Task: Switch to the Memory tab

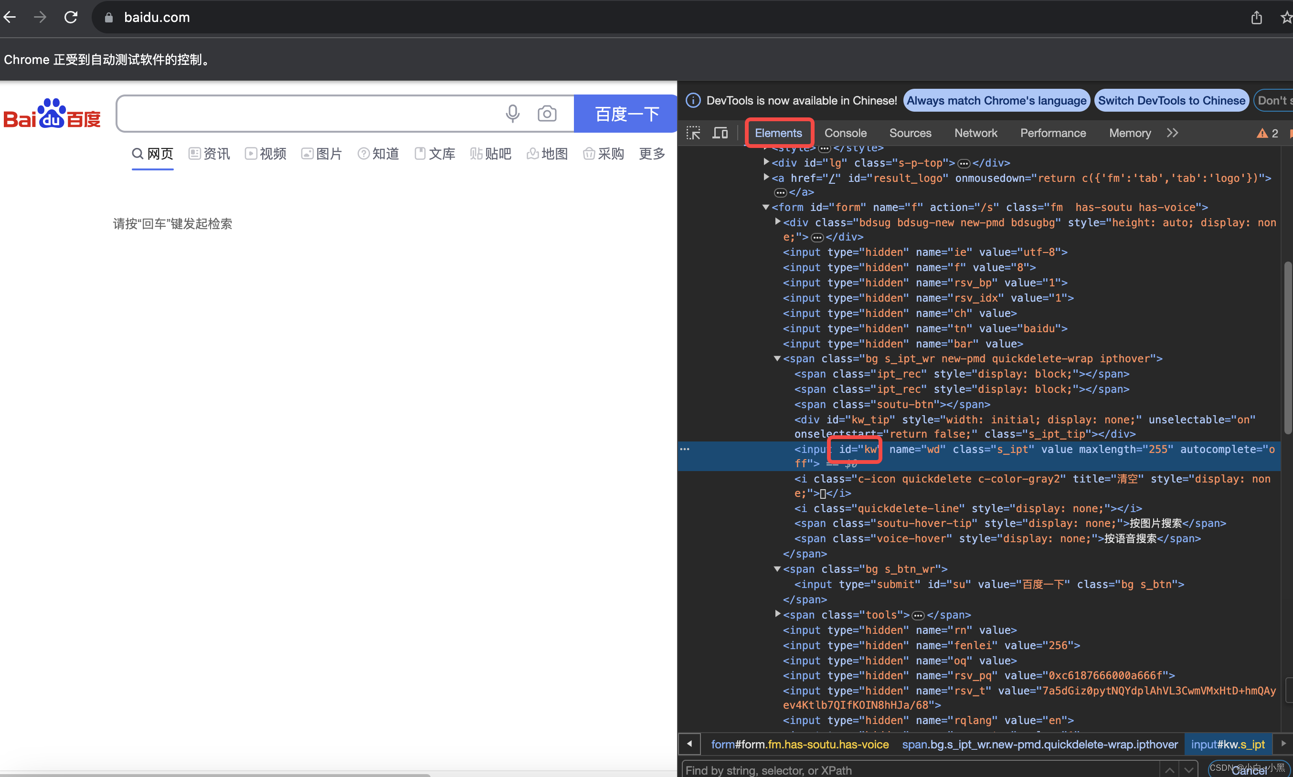Action: (1130, 133)
